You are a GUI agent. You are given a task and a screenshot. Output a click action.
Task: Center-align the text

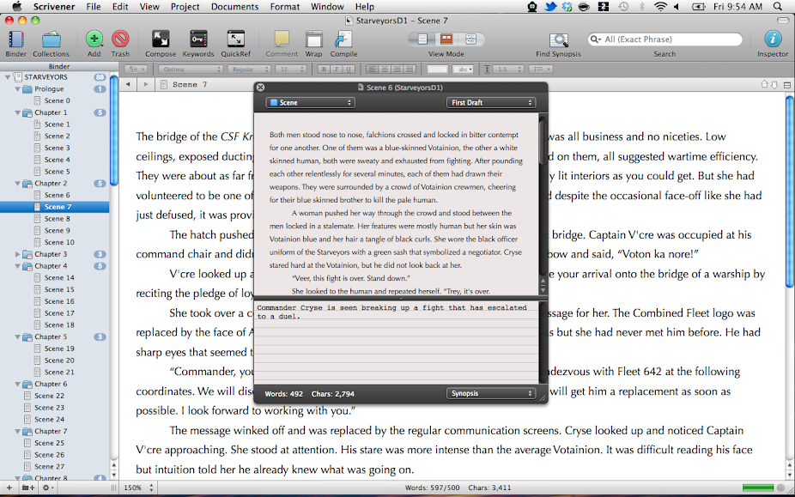pos(385,70)
